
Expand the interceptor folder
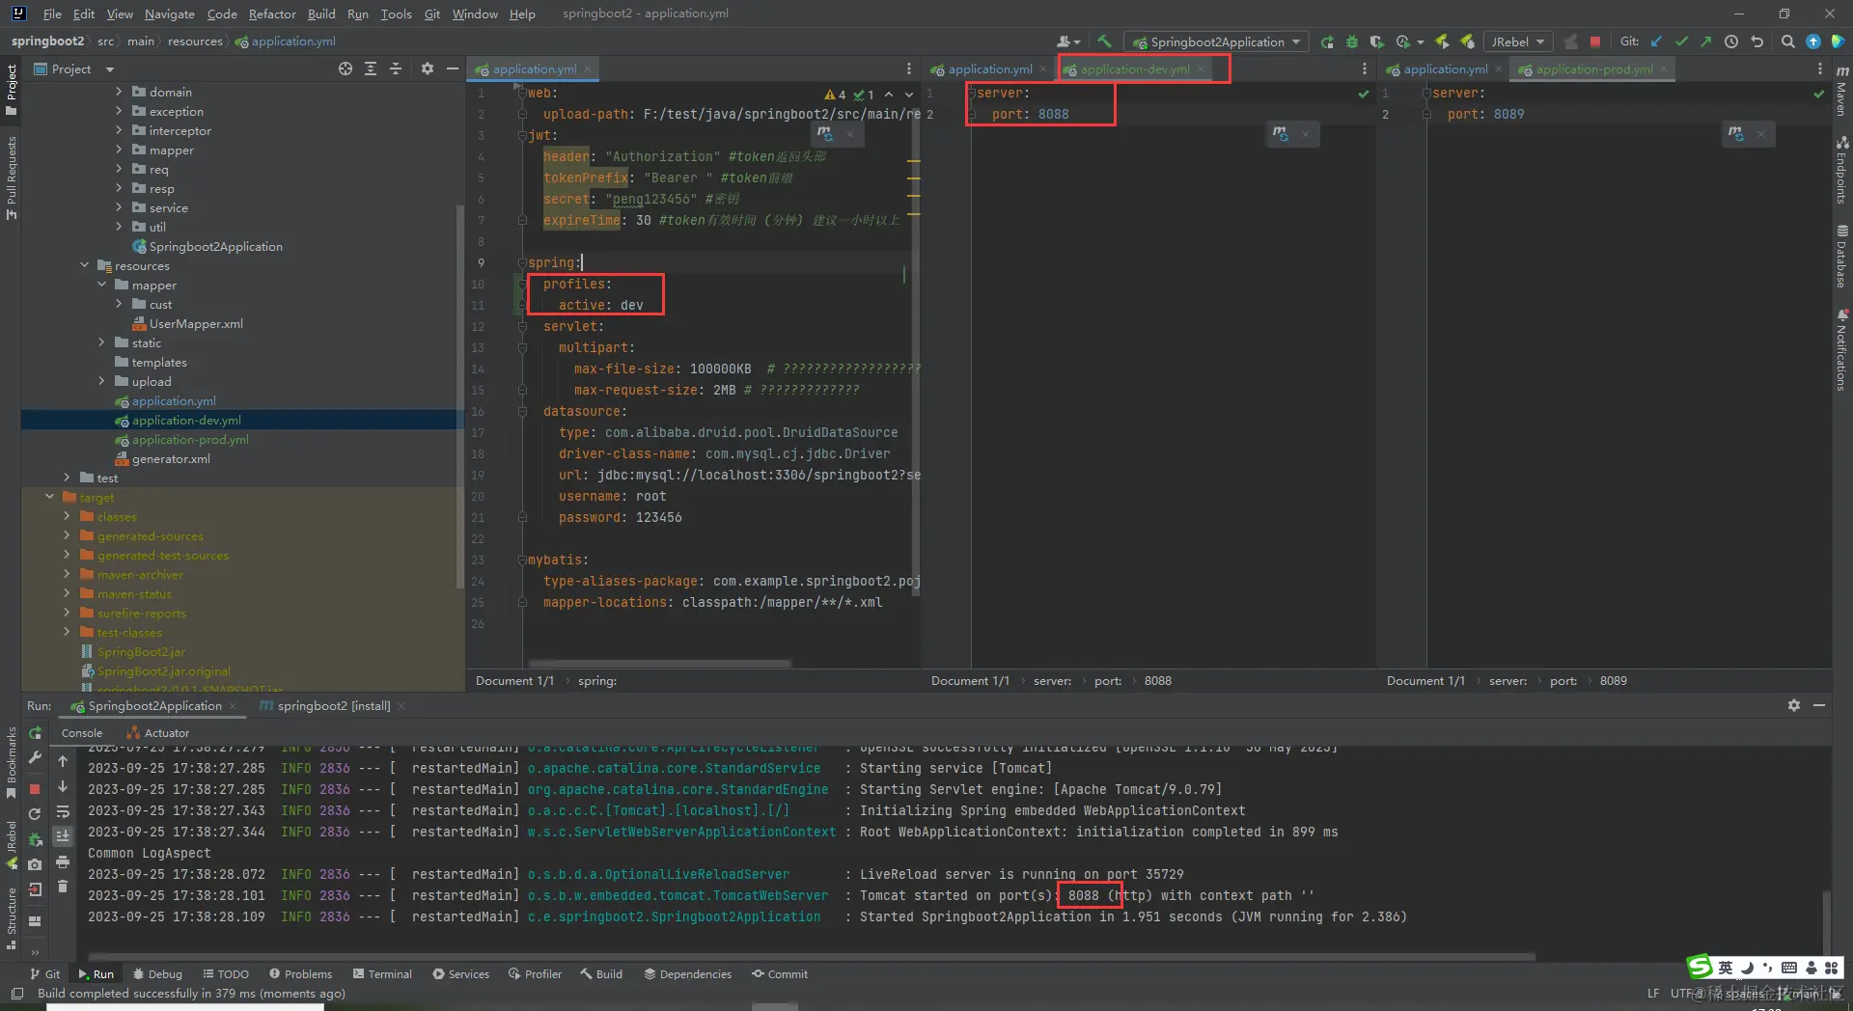tap(119, 130)
